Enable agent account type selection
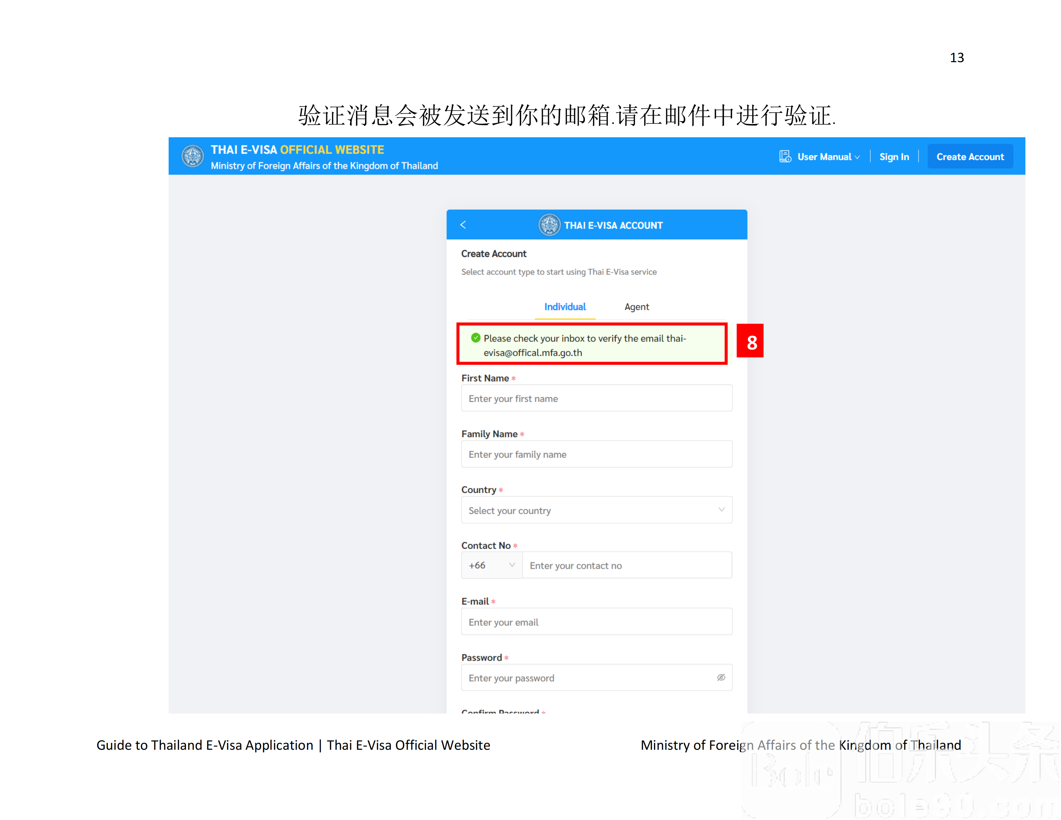The height and width of the screenshot is (820, 1061). [636, 306]
